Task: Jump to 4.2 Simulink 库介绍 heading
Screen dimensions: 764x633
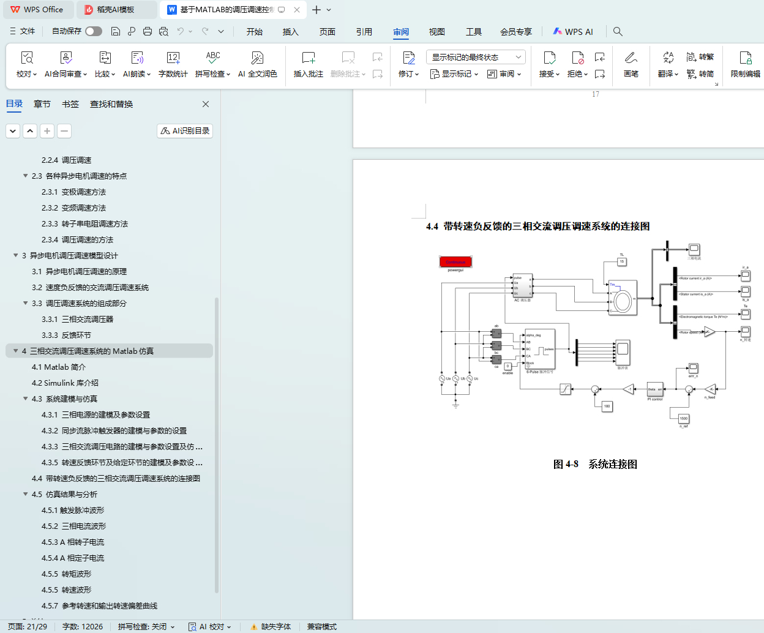Action: point(65,383)
